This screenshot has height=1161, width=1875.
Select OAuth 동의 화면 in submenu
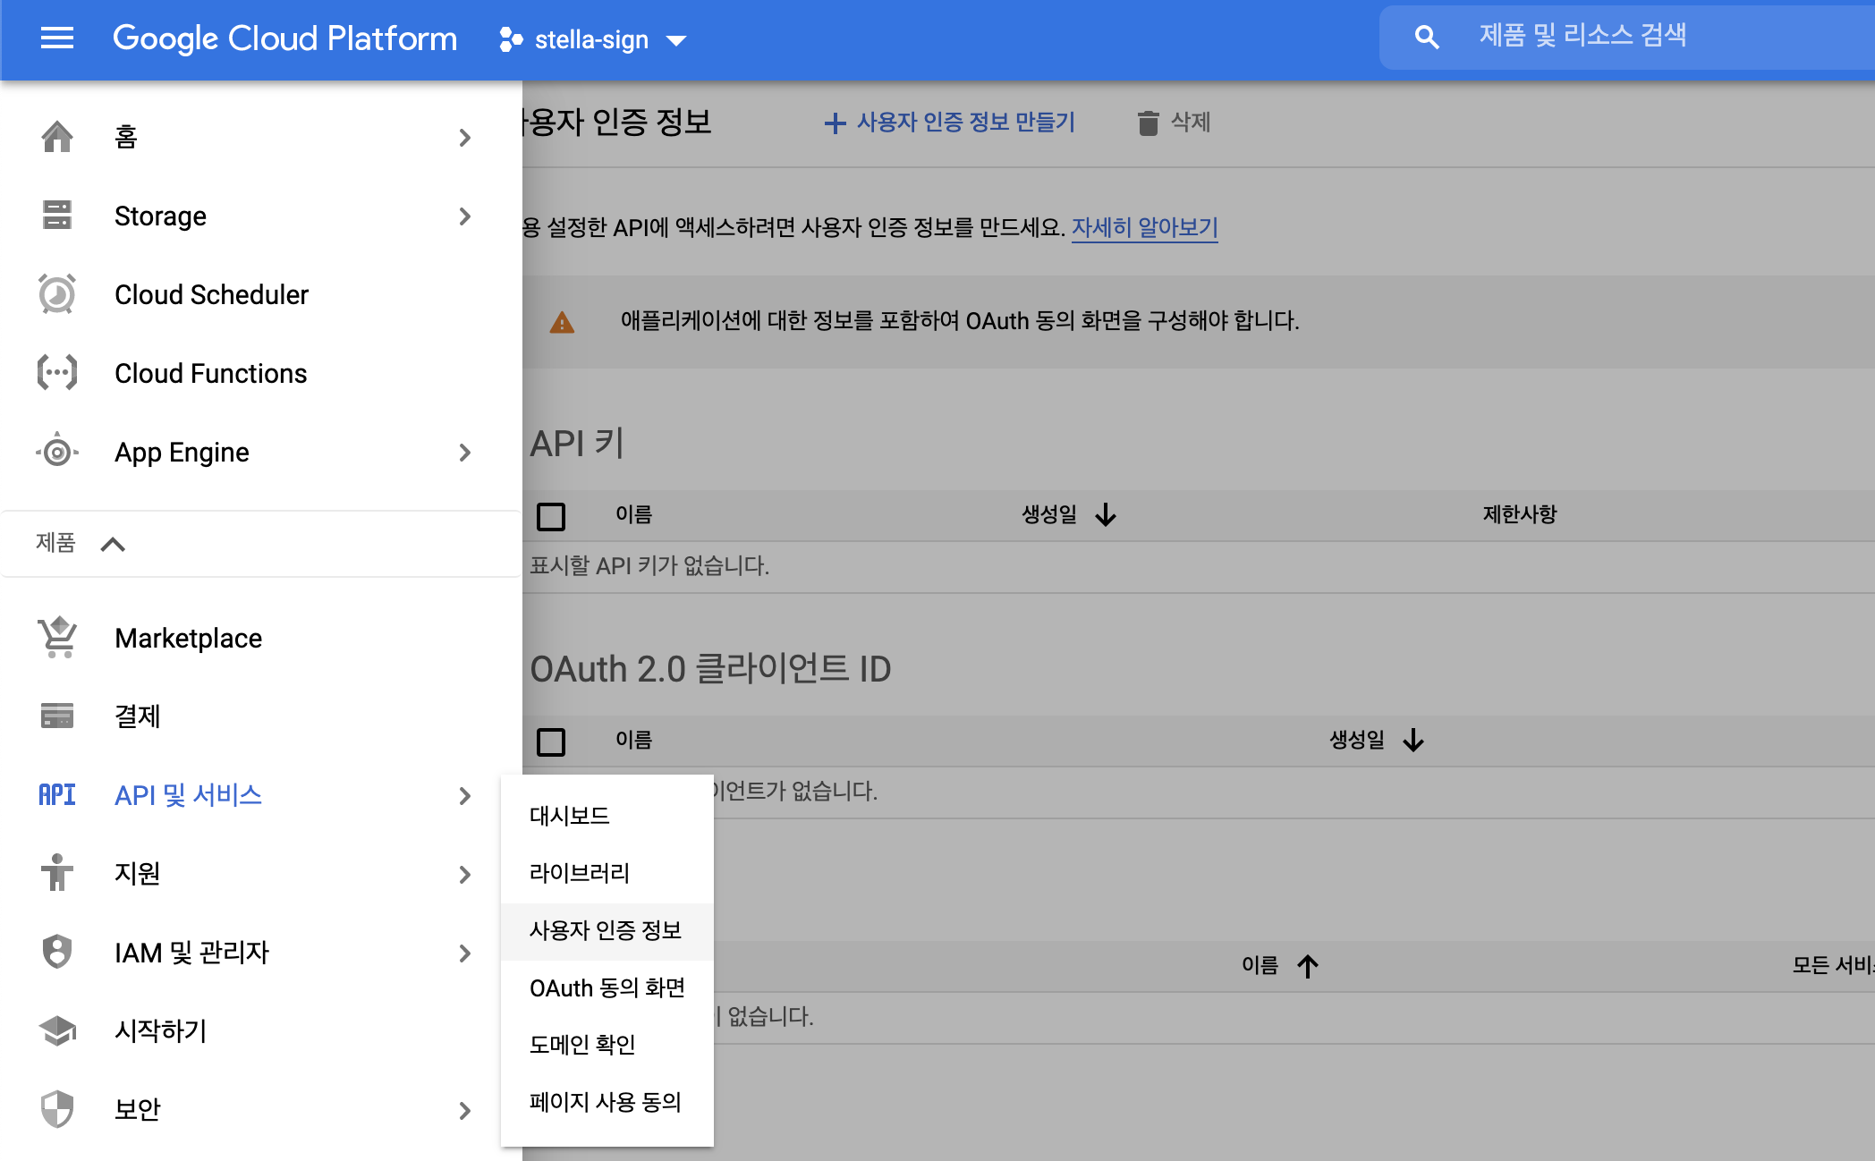point(607,987)
